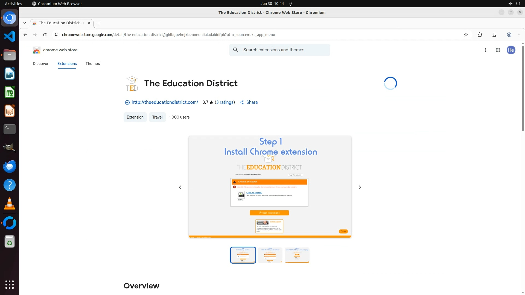This screenshot has width=525, height=295.
Task: Click the site information icon
Action: pyautogui.click(x=57, y=35)
